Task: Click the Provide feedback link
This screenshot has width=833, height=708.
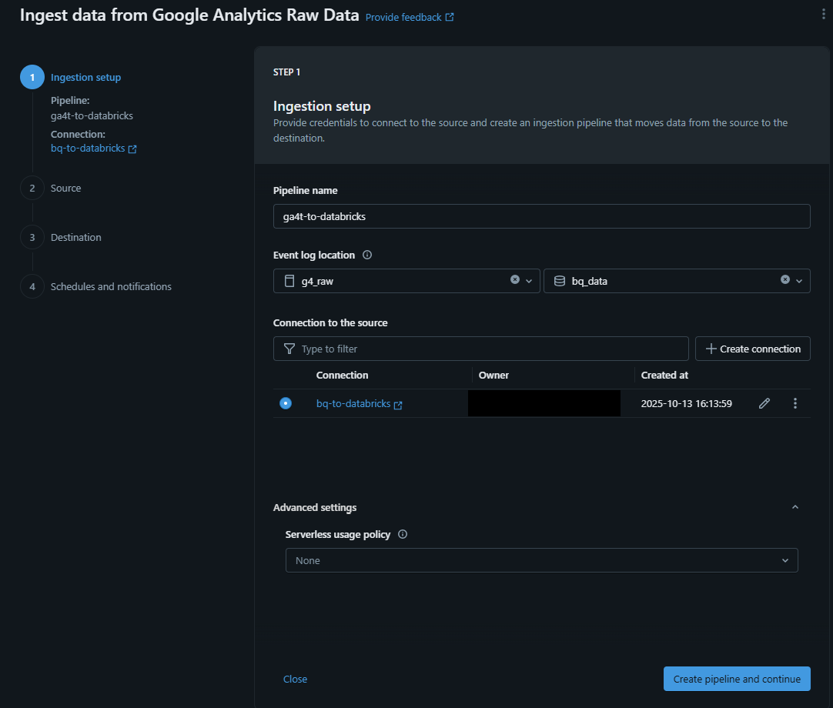Action: click(403, 18)
